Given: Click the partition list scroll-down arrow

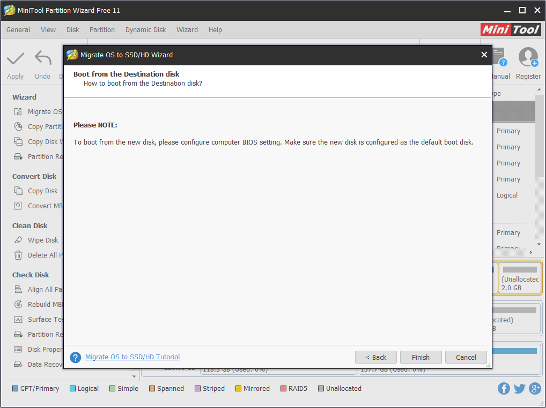Looking at the screenshot, I should tap(539, 244).
